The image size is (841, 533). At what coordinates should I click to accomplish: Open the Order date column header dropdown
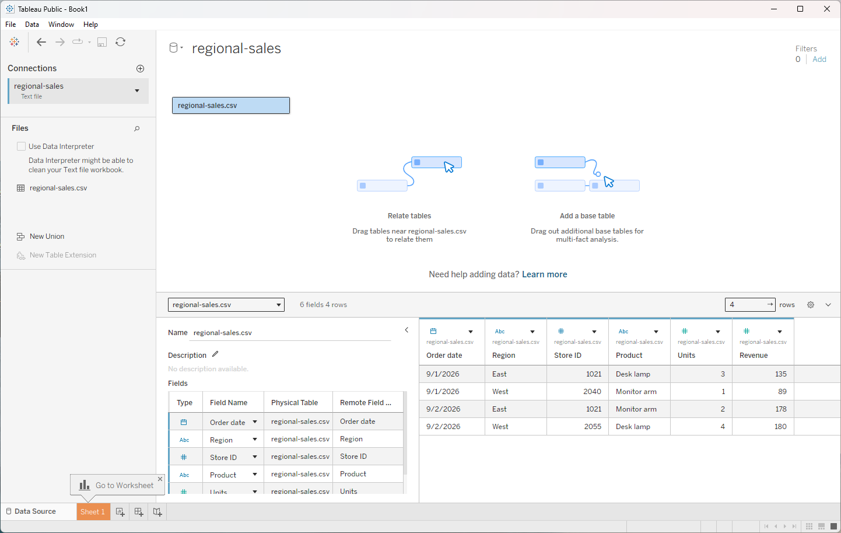[471, 332]
